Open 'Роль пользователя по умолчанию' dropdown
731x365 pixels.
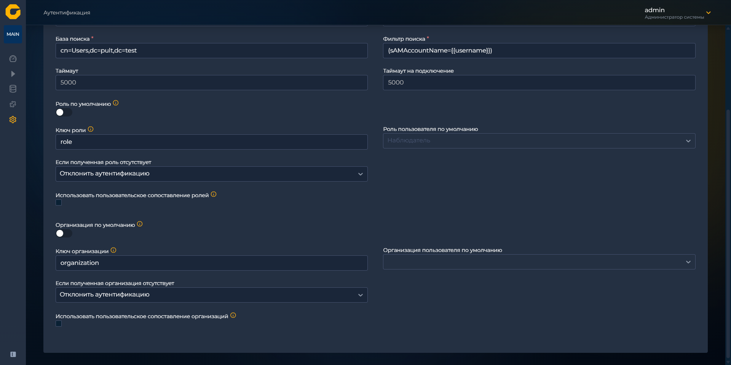point(539,141)
